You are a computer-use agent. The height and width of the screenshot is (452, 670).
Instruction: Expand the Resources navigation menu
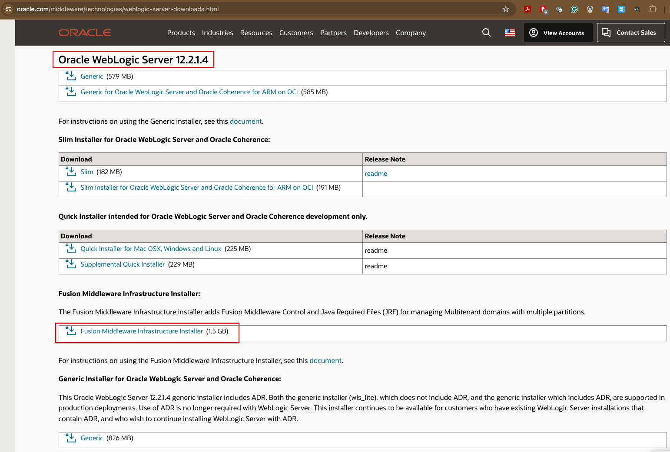click(256, 33)
